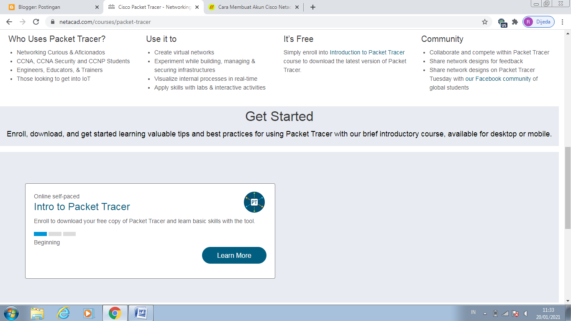Click the Beginning level progress indicator
Image resolution: width=571 pixels, height=321 pixels.
click(55, 234)
